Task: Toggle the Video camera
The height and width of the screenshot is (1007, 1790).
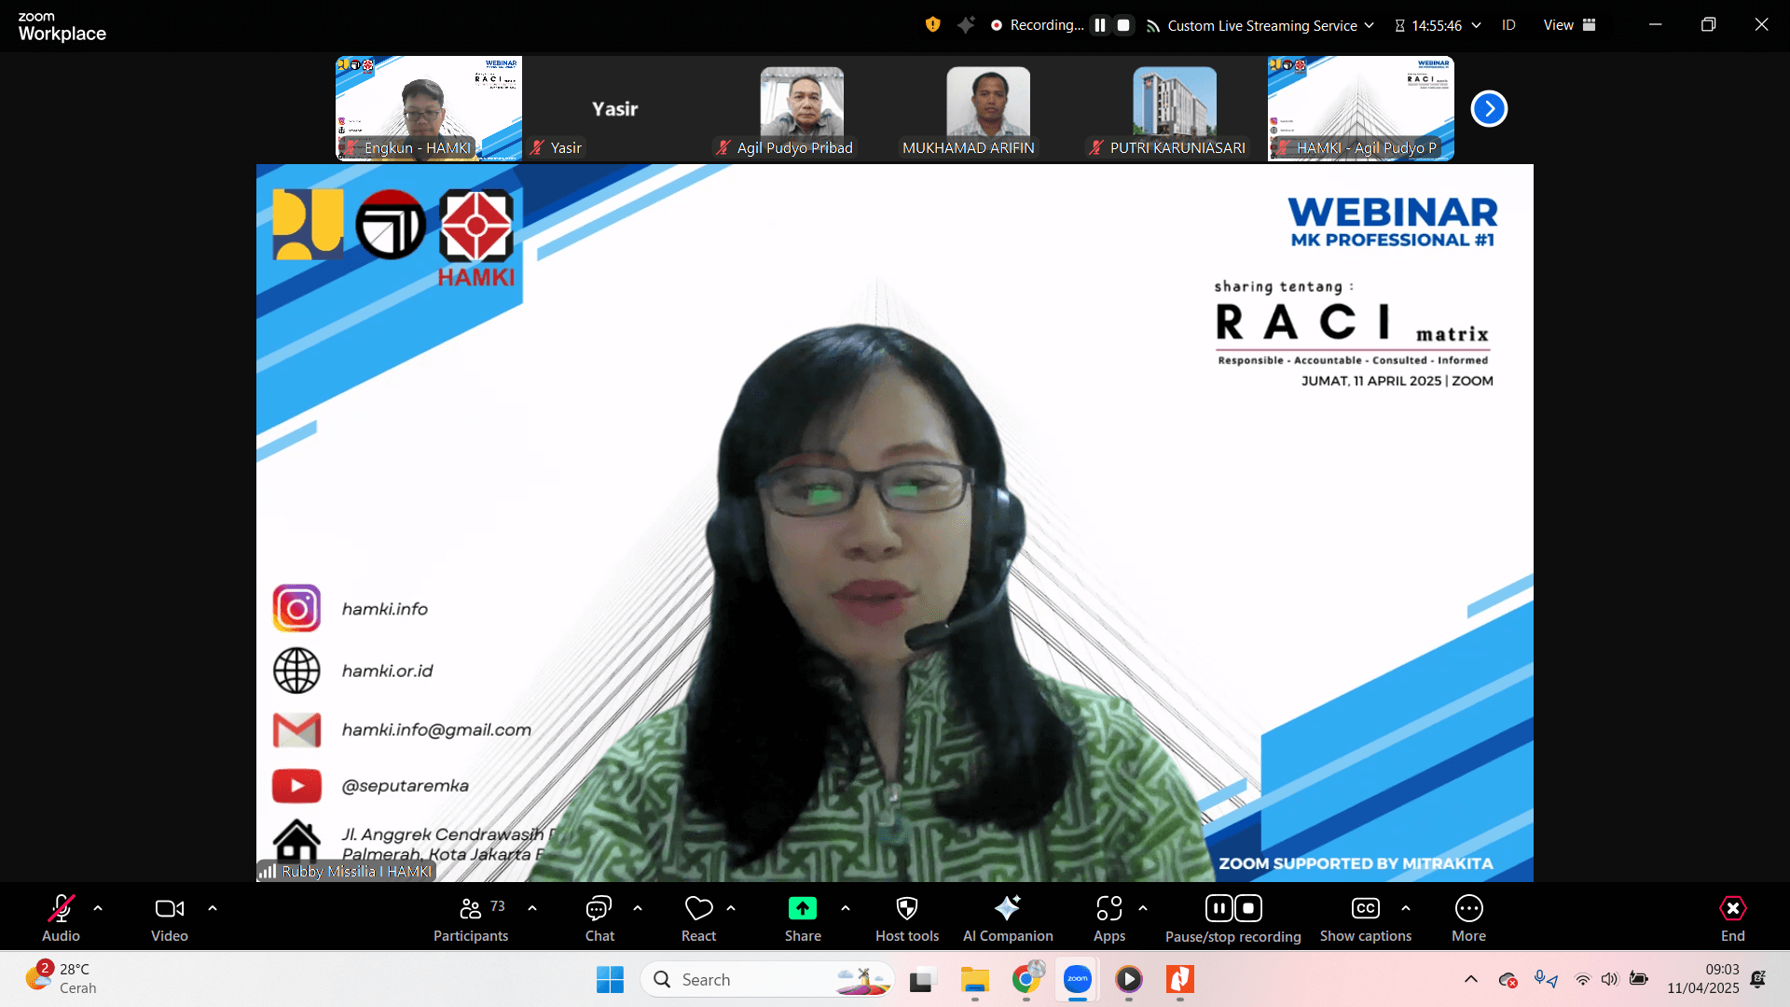Action: click(169, 918)
